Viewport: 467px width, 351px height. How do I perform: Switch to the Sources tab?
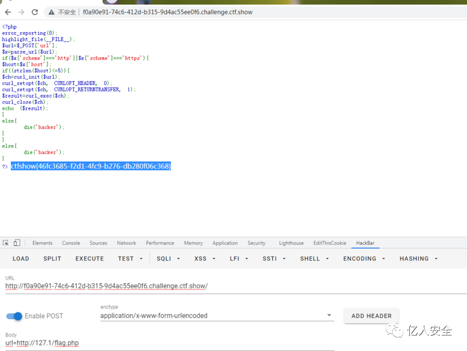tap(98, 243)
